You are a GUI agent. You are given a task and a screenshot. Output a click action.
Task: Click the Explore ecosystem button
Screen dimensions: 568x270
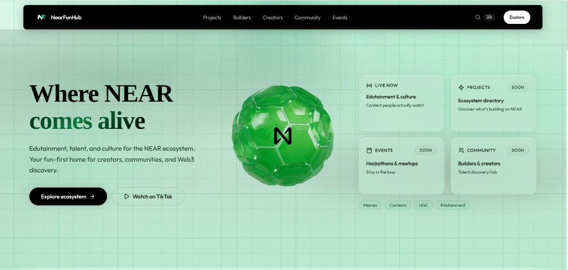point(68,196)
